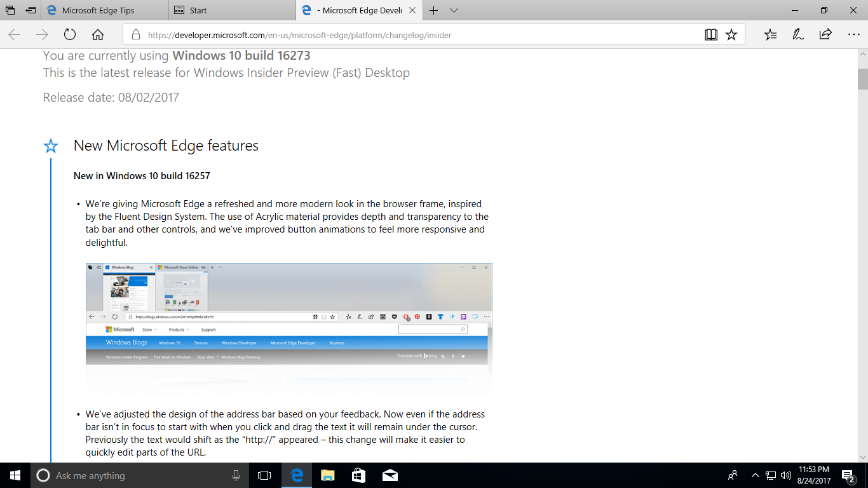
Task: Add notes with pen icon
Action: [x=798, y=35]
